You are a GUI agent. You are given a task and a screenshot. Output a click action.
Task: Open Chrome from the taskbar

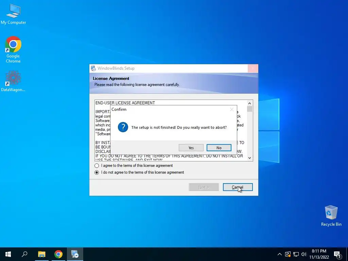coord(58,254)
